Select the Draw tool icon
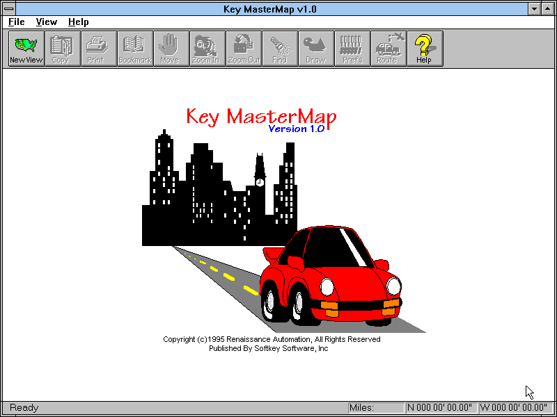 coord(317,49)
